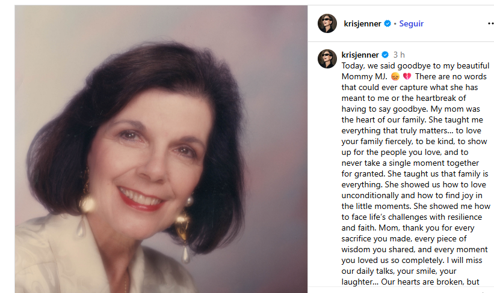Screen dimensions: 494x293
Task: Open the more options three-dot menu
Action: [x=490, y=23]
